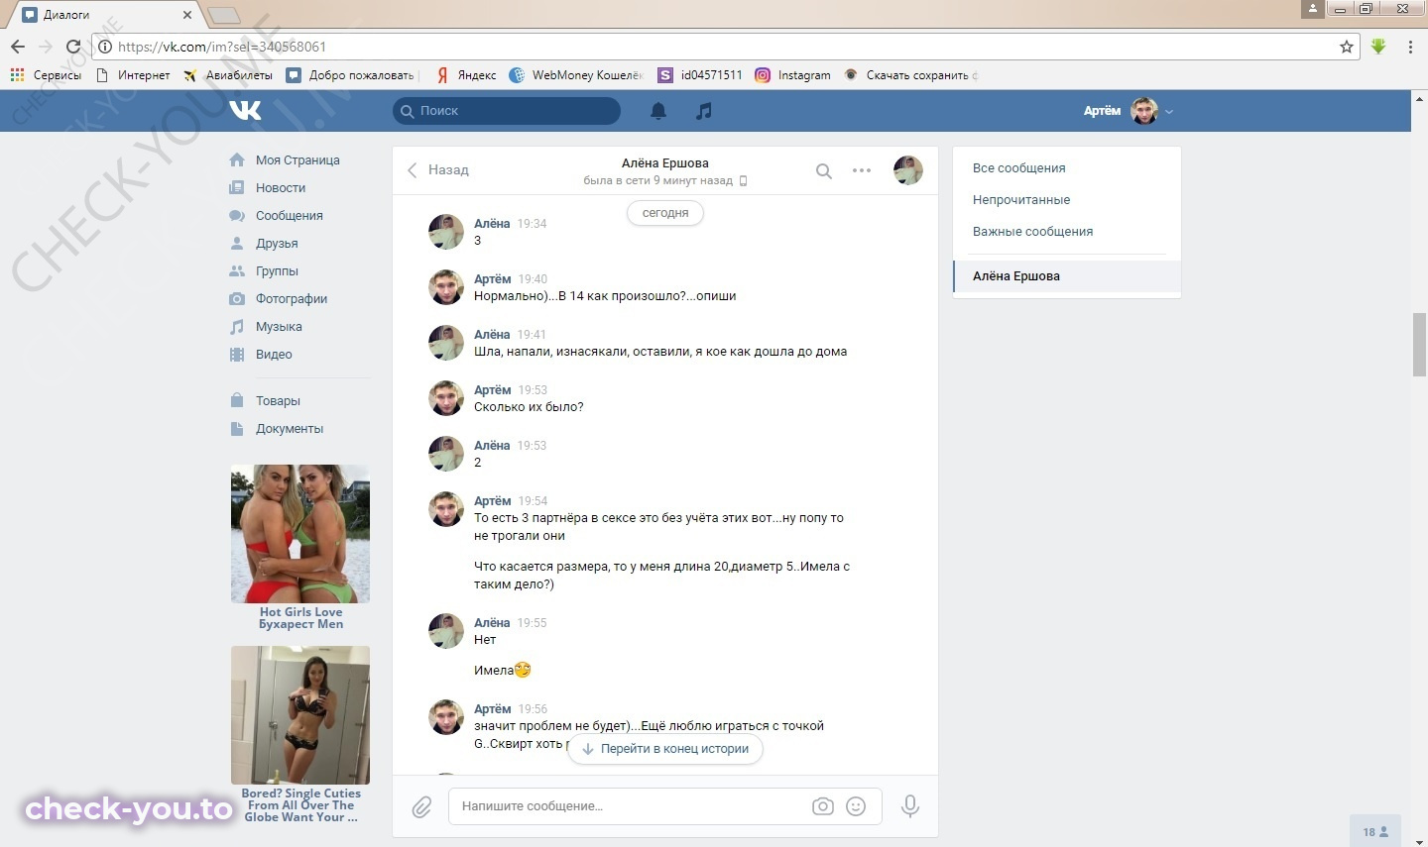Open the emoji smiley picker
The height and width of the screenshot is (847, 1428).
(x=856, y=806)
